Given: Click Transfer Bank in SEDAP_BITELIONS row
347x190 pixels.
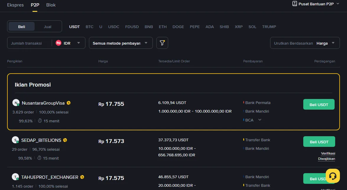Looking at the screenshot, I should click(x=258, y=140).
